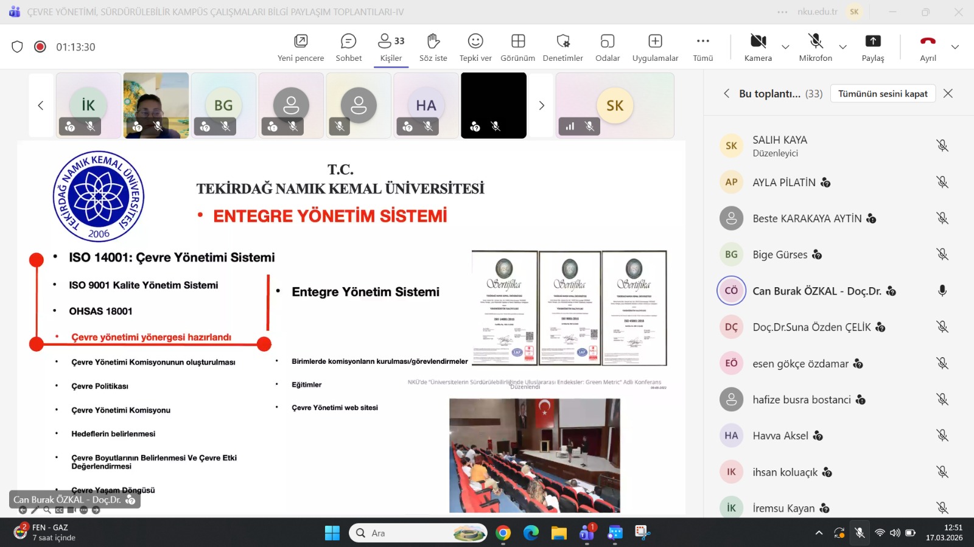Click the magnifier zoom icon on slide
The width and height of the screenshot is (974, 547).
[47, 510]
